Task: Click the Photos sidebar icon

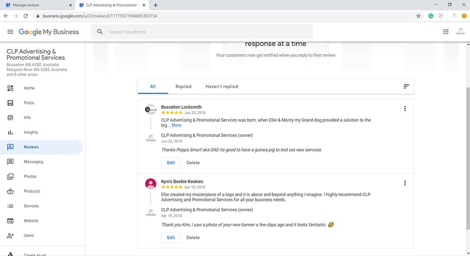Action: tap(10, 176)
